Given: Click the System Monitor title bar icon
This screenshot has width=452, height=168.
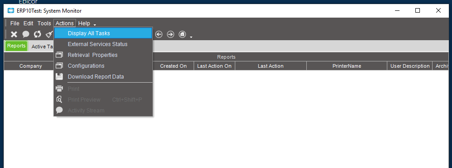Looking at the screenshot, I should point(11,11).
